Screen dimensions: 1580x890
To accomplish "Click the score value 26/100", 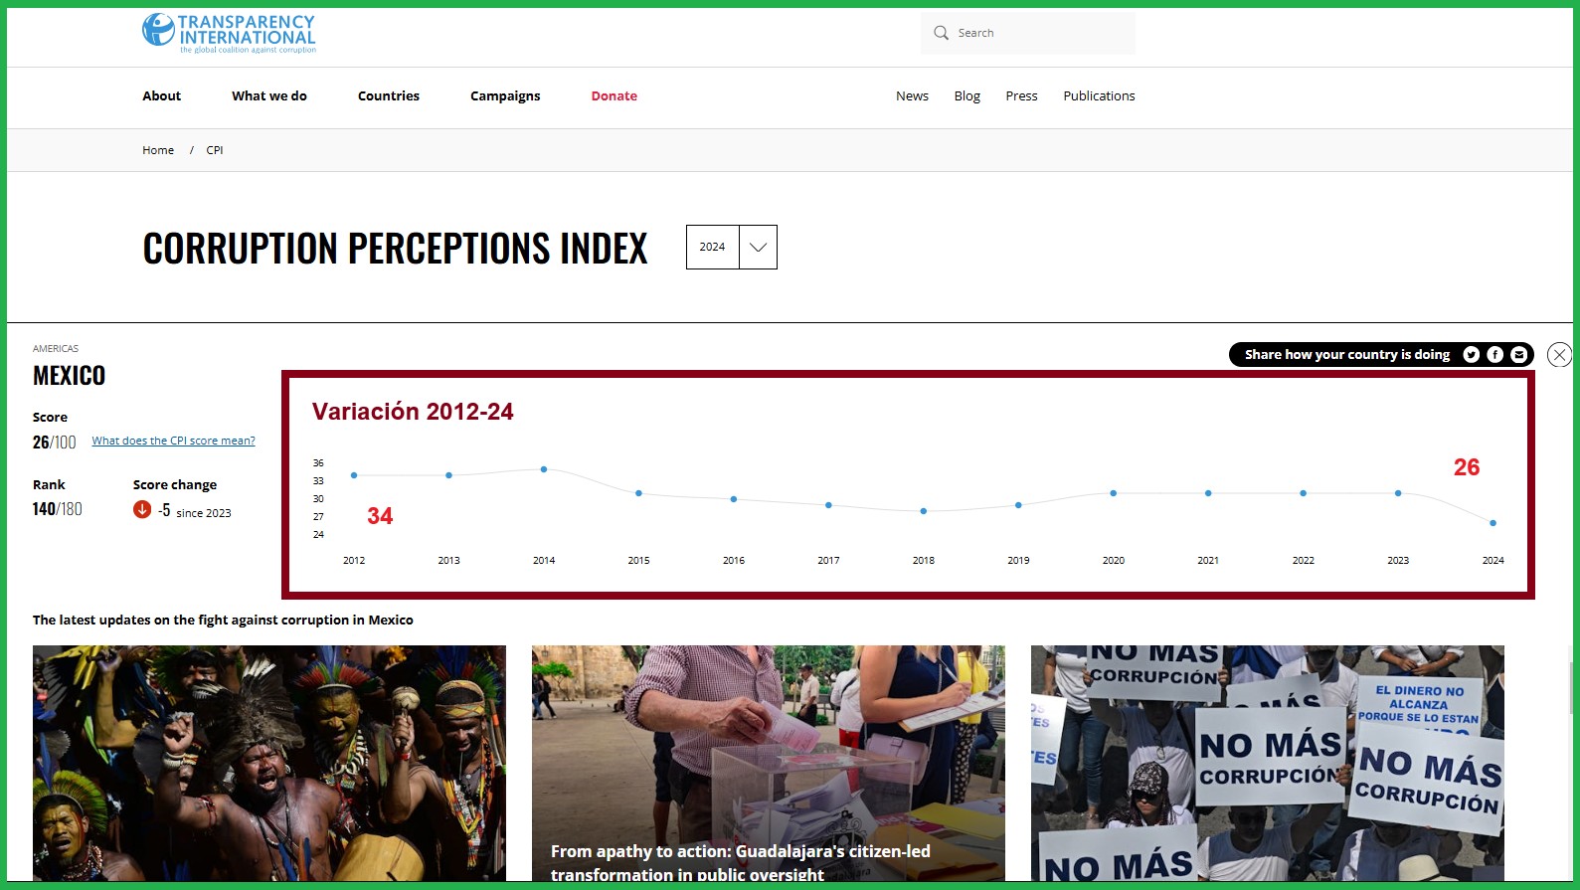I will [x=54, y=443].
